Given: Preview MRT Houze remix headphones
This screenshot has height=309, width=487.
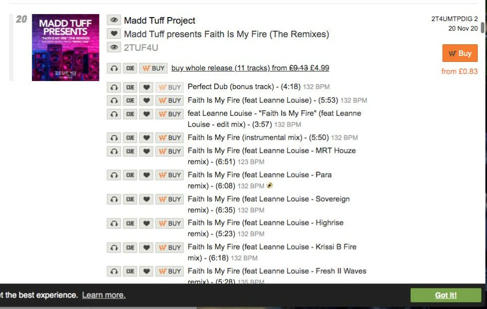Looking at the screenshot, I should point(114,151).
